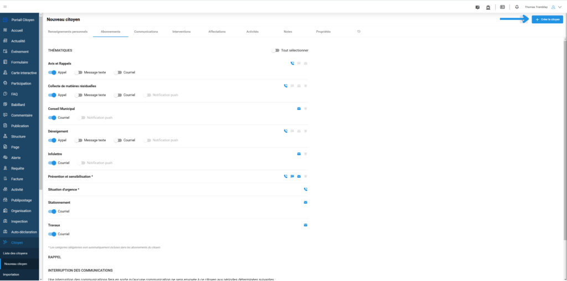This screenshot has height=281, width=567.
Task: Turn off Appel under Déneigement
Action: 52,140
